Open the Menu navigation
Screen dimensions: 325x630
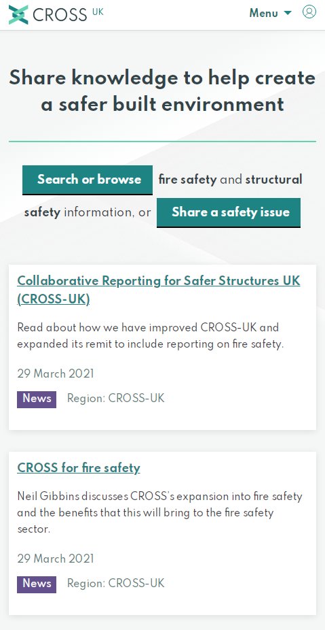click(271, 13)
